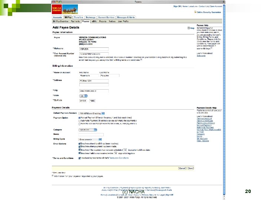Go to Reports subtab
Screen dimensions: 267x200
pos(103,21)
